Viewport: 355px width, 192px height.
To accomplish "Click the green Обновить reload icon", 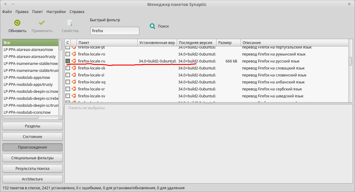I will click(17, 23).
